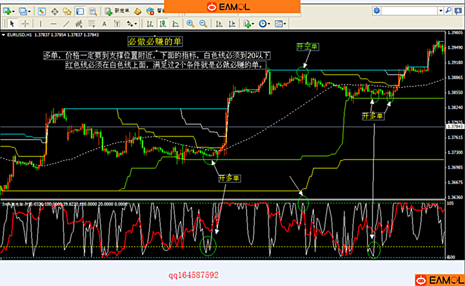
Task: Pick the vertical line drawing tool
Action: [x=40, y=24]
